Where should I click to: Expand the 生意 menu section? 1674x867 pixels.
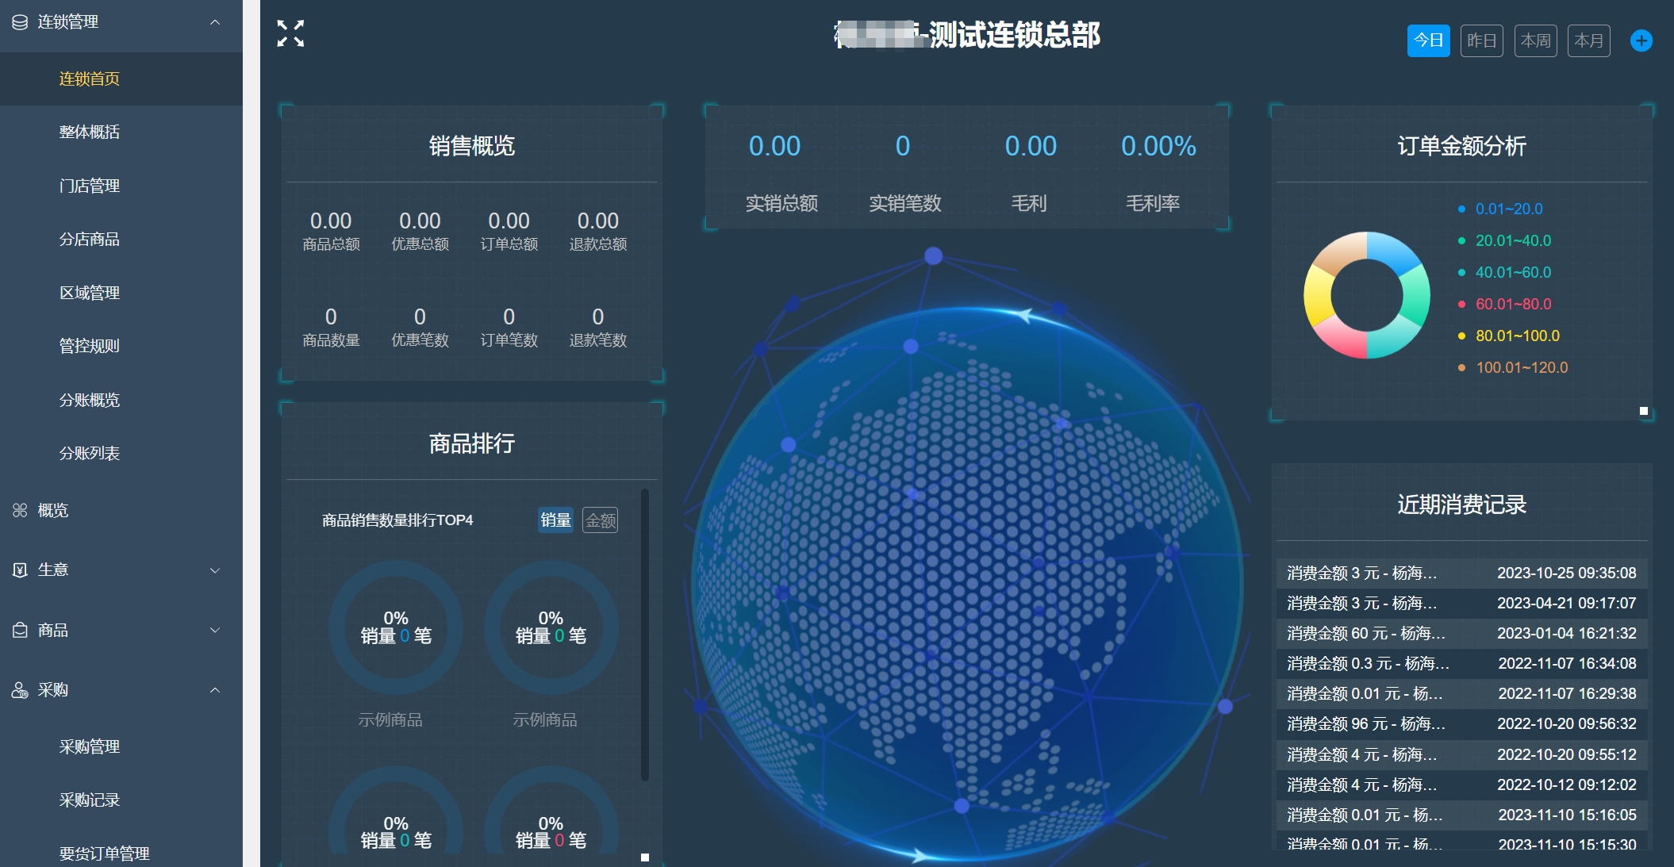[x=214, y=570]
